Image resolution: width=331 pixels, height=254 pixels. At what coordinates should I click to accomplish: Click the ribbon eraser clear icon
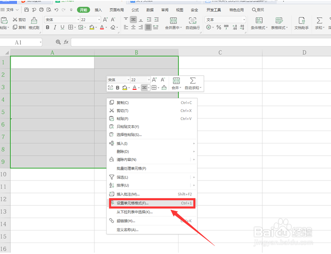point(113,27)
